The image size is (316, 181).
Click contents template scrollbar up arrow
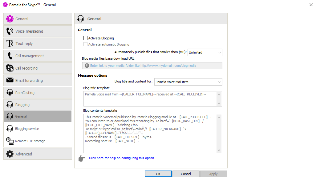pyautogui.click(x=219, y=117)
